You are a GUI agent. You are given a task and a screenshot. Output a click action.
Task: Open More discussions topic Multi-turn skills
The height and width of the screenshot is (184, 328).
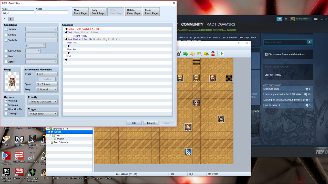[x=272, y=89]
